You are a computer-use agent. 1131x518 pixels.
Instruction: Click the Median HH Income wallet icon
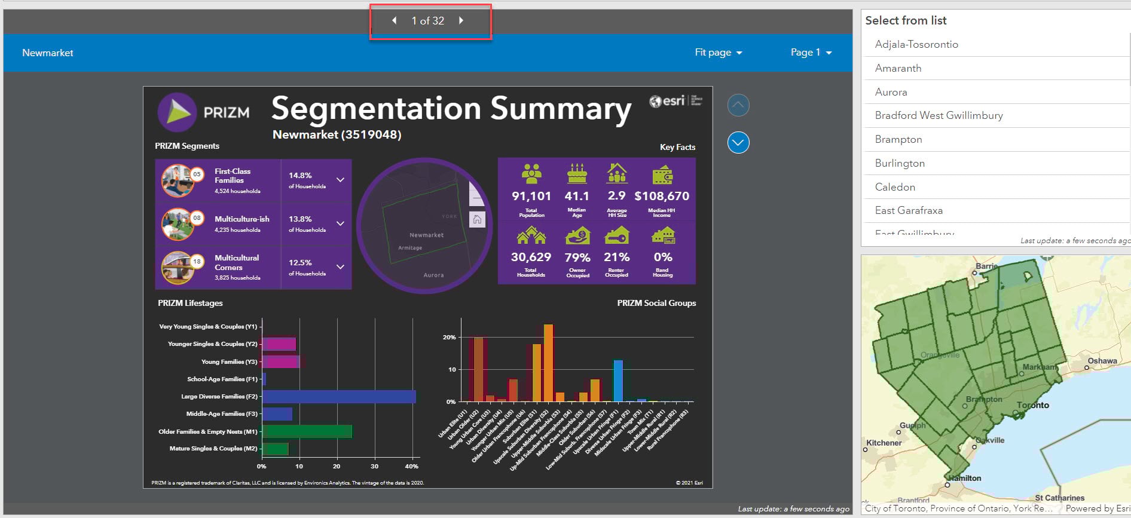pos(662,175)
